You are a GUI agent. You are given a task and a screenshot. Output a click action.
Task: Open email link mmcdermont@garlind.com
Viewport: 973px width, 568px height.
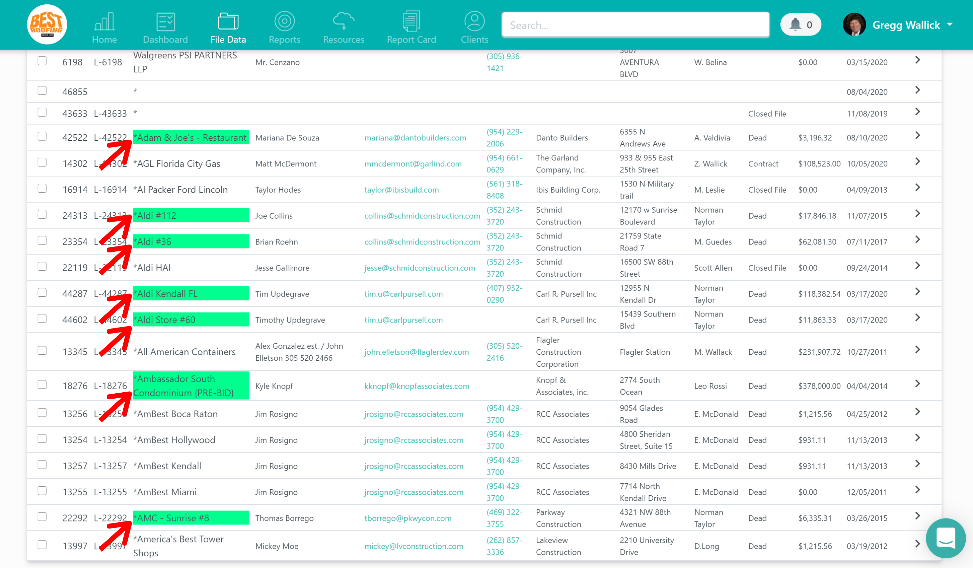[413, 164]
